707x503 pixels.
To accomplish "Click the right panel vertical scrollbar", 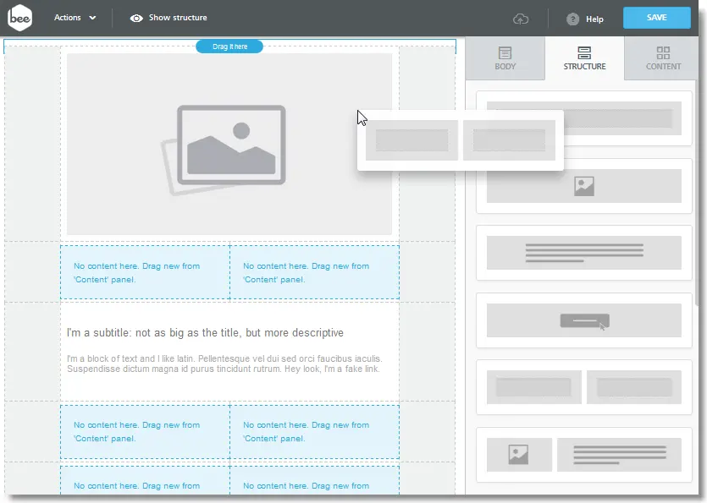I will click(696, 194).
